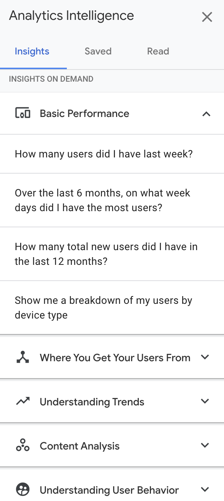Image resolution: width=224 pixels, height=501 pixels.
Task: Switch to the Insights tab
Action: click(32, 51)
